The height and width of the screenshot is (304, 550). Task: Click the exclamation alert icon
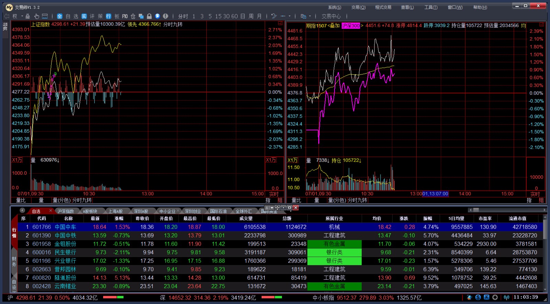click(x=165, y=16)
